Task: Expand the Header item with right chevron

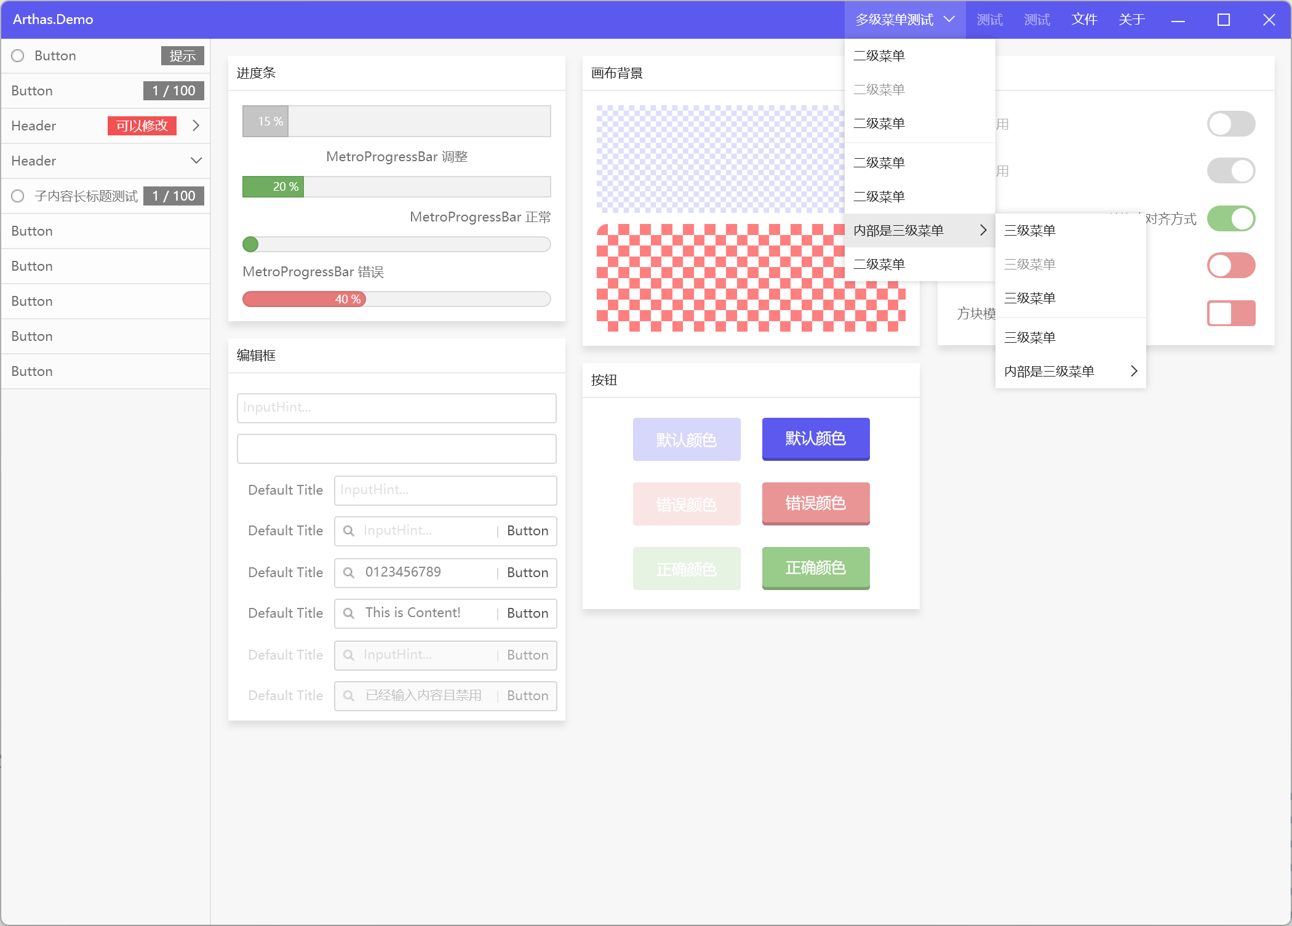Action: point(196,126)
